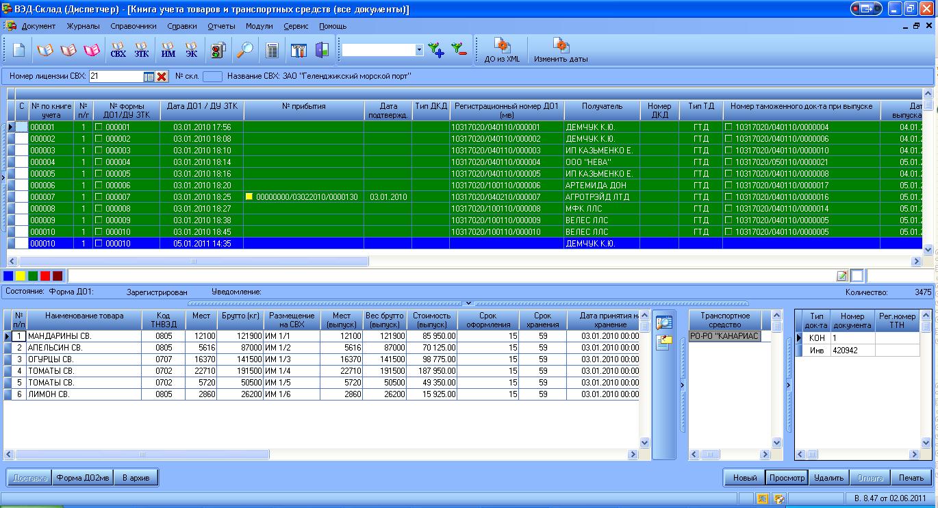938x508 pixels.
Task: Click goods preview magnifier icon in side strip
Action: (663, 322)
